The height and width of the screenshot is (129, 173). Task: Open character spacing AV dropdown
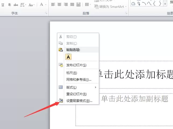(x=23, y=5)
